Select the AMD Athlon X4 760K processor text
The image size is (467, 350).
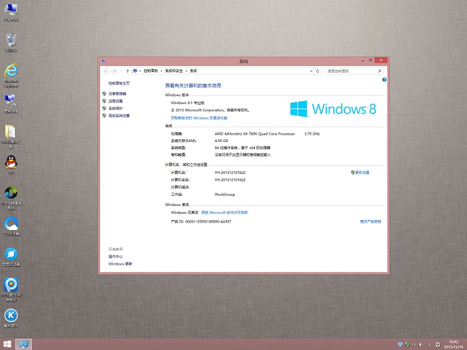click(255, 134)
